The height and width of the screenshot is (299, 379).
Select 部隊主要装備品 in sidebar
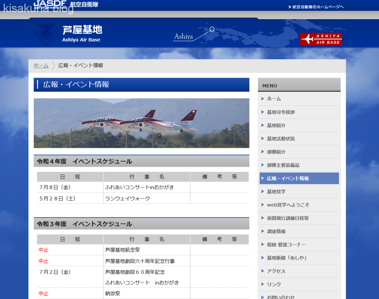click(x=283, y=165)
